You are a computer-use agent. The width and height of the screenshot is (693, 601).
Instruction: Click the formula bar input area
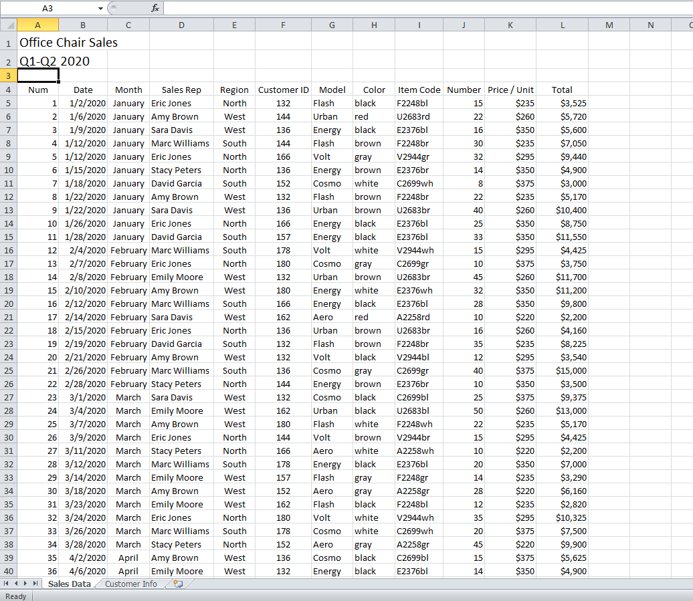428,8
